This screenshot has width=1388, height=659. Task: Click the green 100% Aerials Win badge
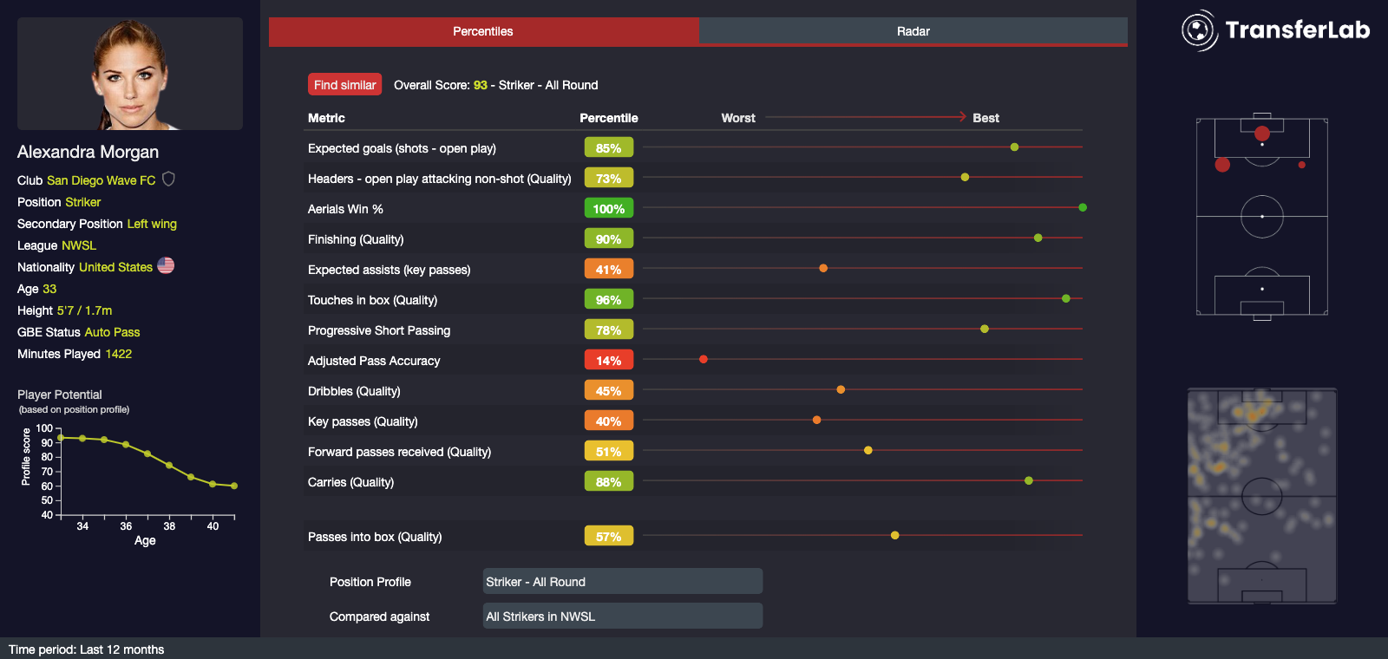click(608, 209)
